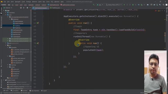This screenshot has height=94, width=168.
Task: Click AddTaskActivity breadcrumb in navigation bar
Action: (x=53, y=5)
